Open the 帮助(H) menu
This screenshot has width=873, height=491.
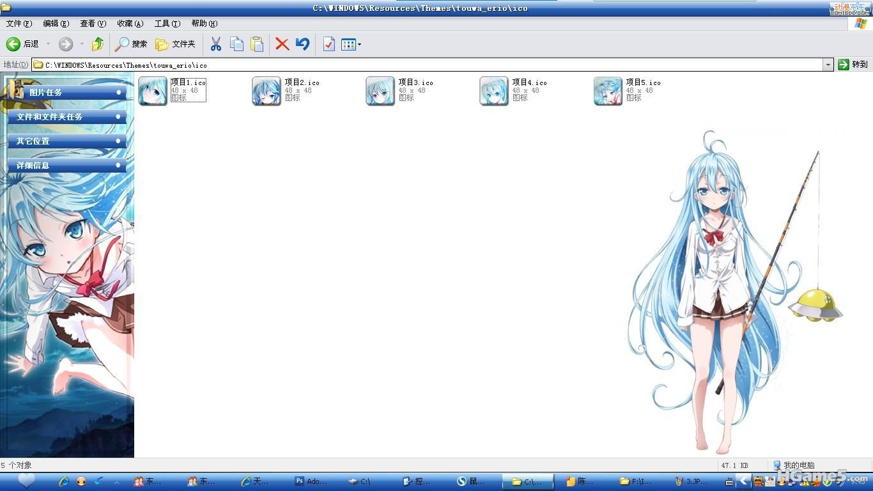pyautogui.click(x=204, y=24)
